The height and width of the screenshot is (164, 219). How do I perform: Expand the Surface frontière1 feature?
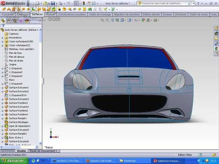(x=2, y=103)
